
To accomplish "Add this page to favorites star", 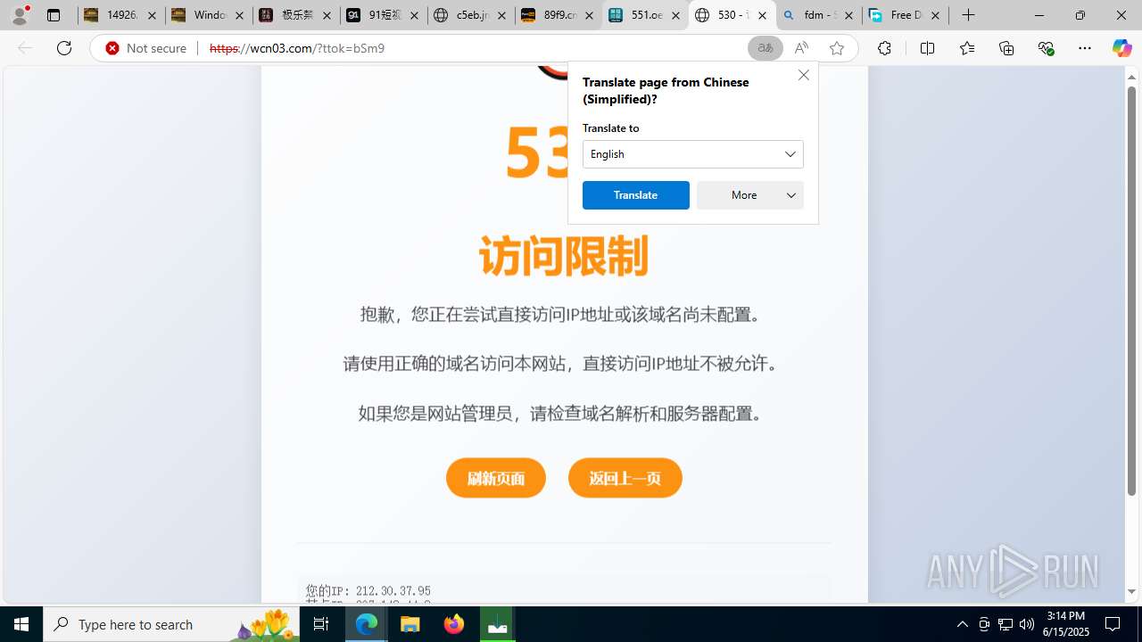I will click(x=837, y=48).
